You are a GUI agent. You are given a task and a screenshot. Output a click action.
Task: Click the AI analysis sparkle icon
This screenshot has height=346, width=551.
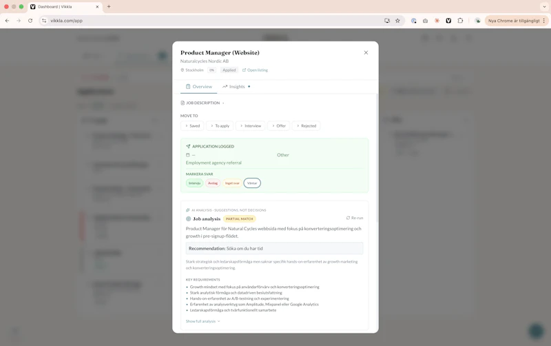coord(187,210)
